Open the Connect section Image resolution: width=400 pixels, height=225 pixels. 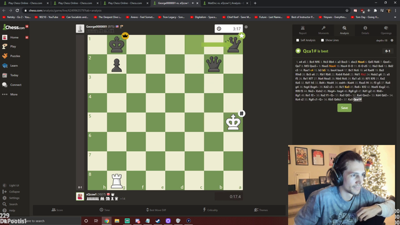point(16,85)
